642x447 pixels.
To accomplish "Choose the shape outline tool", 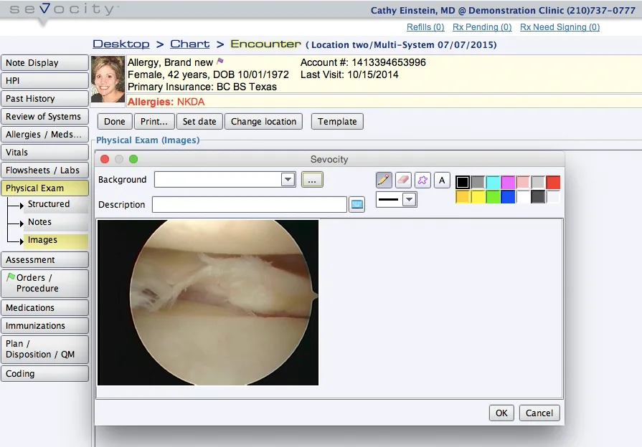I will pos(421,180).
